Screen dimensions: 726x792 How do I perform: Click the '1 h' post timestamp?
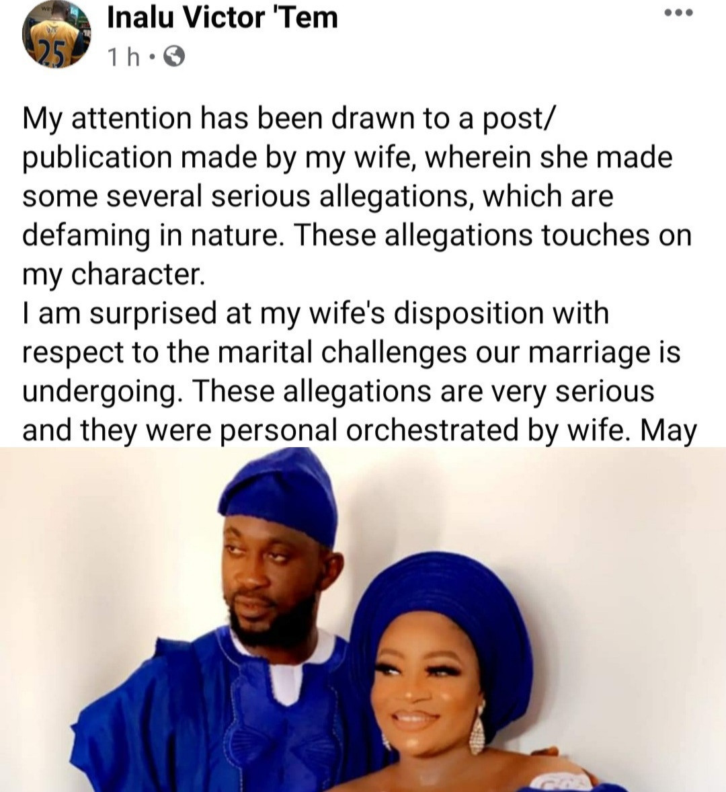coord(124,57)
